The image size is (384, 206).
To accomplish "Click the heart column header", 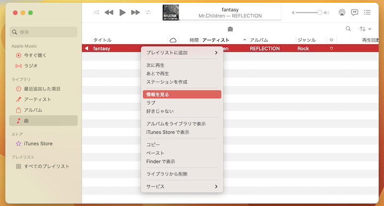I will coord(331,40).
